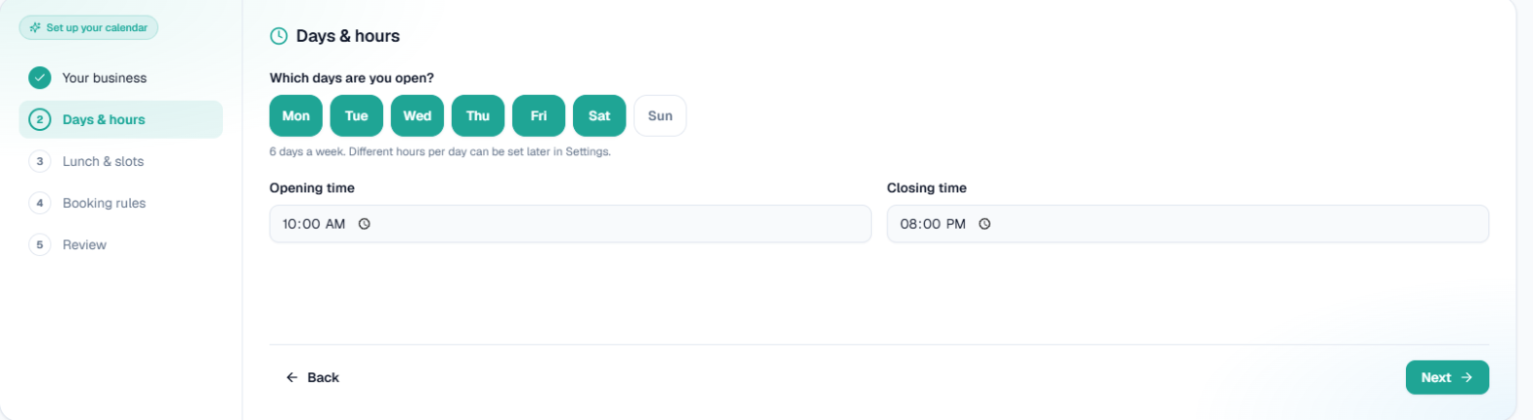Image resolution: width=1533 pixels, height=420 pixels.
Task: Toggle off the Wed day
Action: click(417, 115)
